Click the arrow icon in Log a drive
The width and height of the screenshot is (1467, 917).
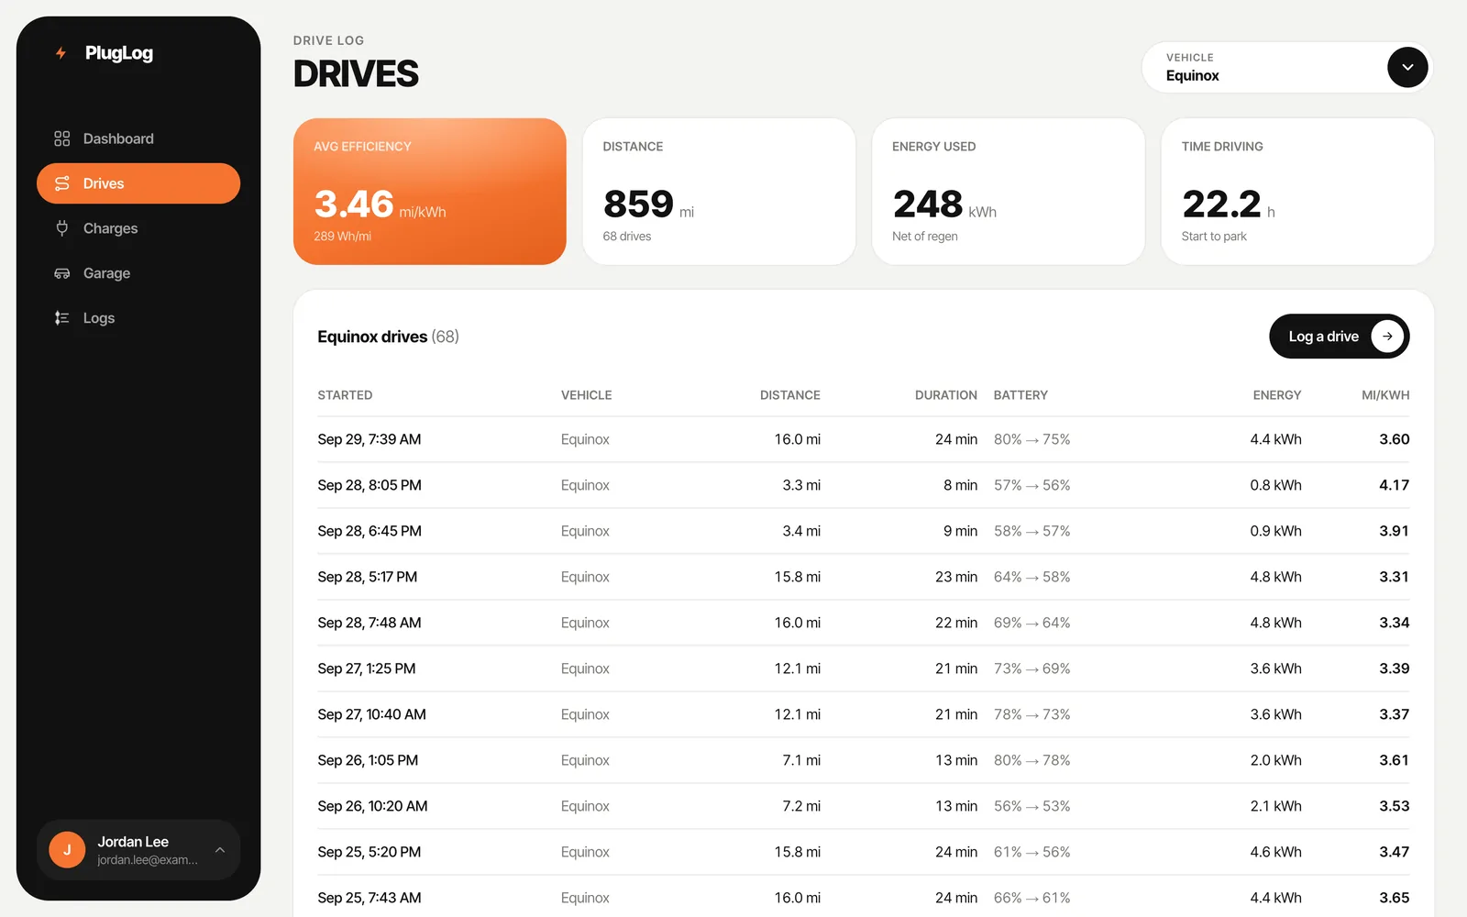point(1387,337)
